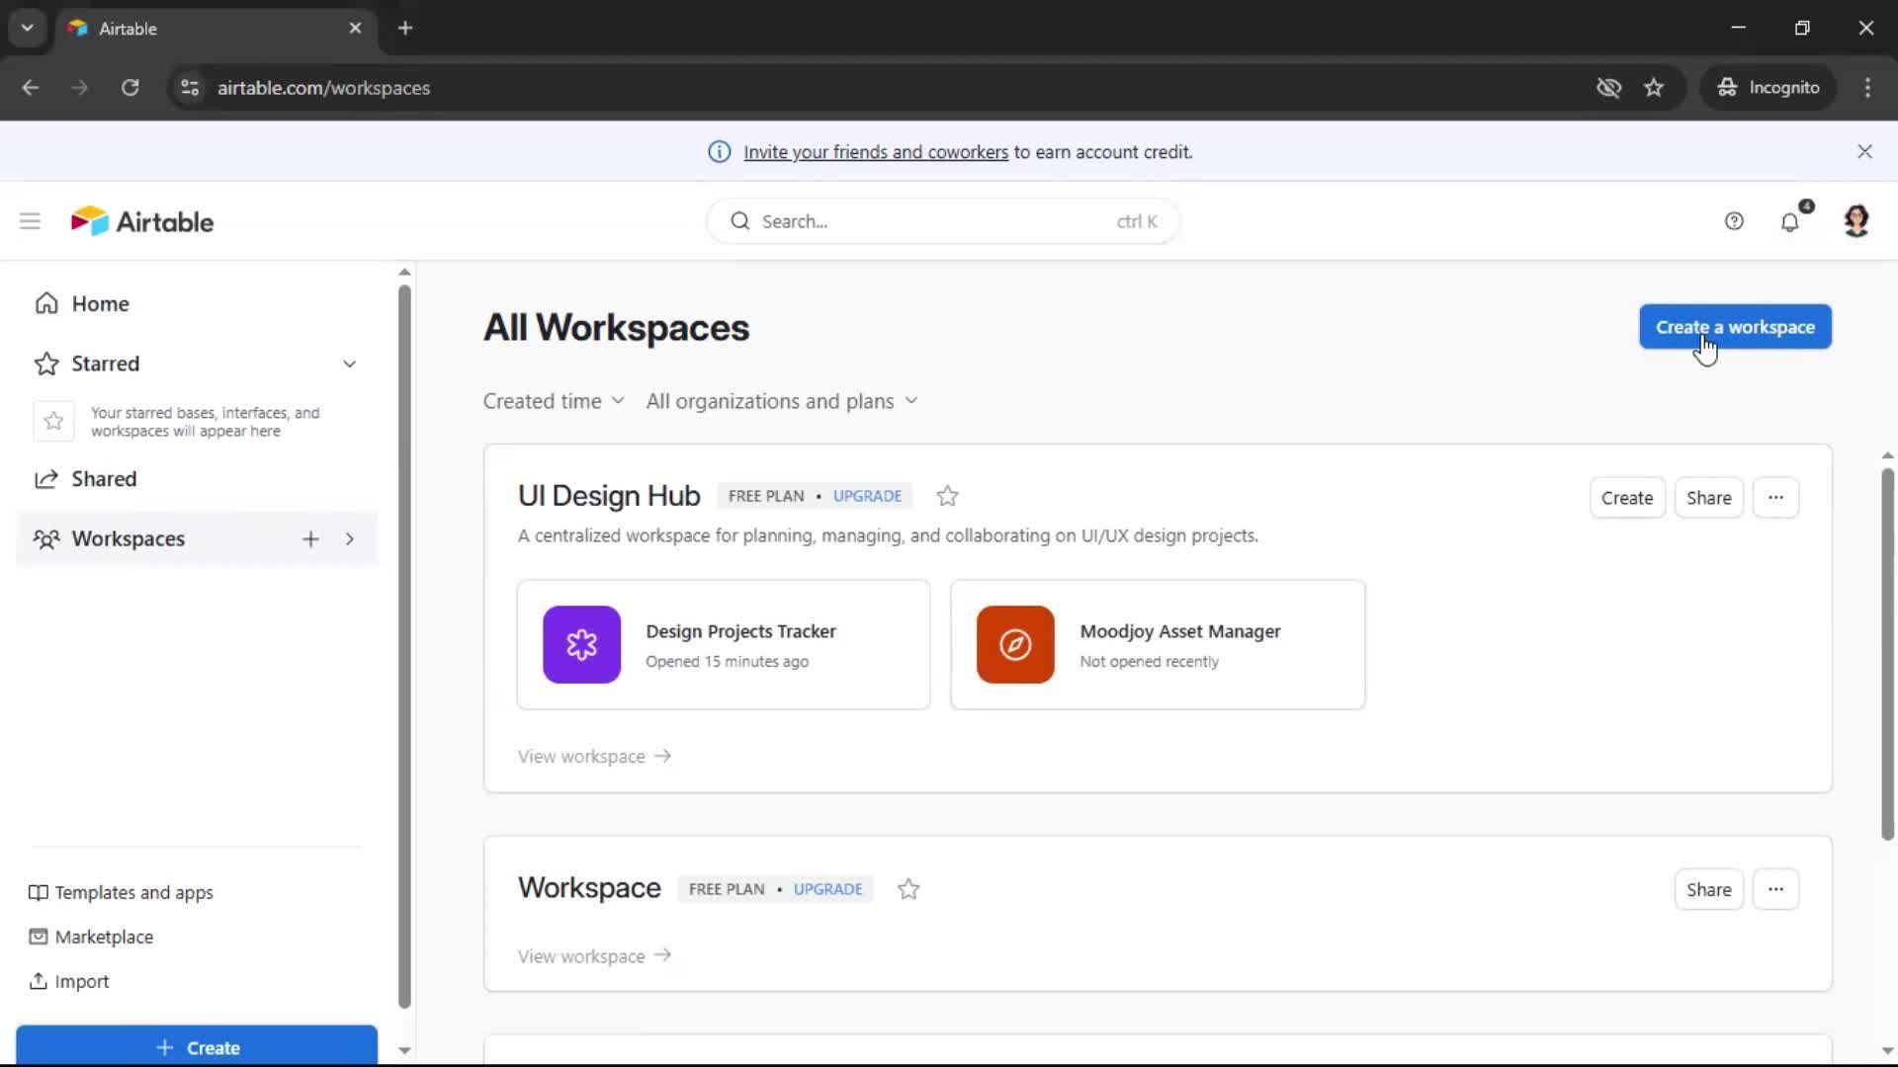Open more options for UI Design Hub
This screenshot has height=1067, width=1898.
[x=1775, y=497]
